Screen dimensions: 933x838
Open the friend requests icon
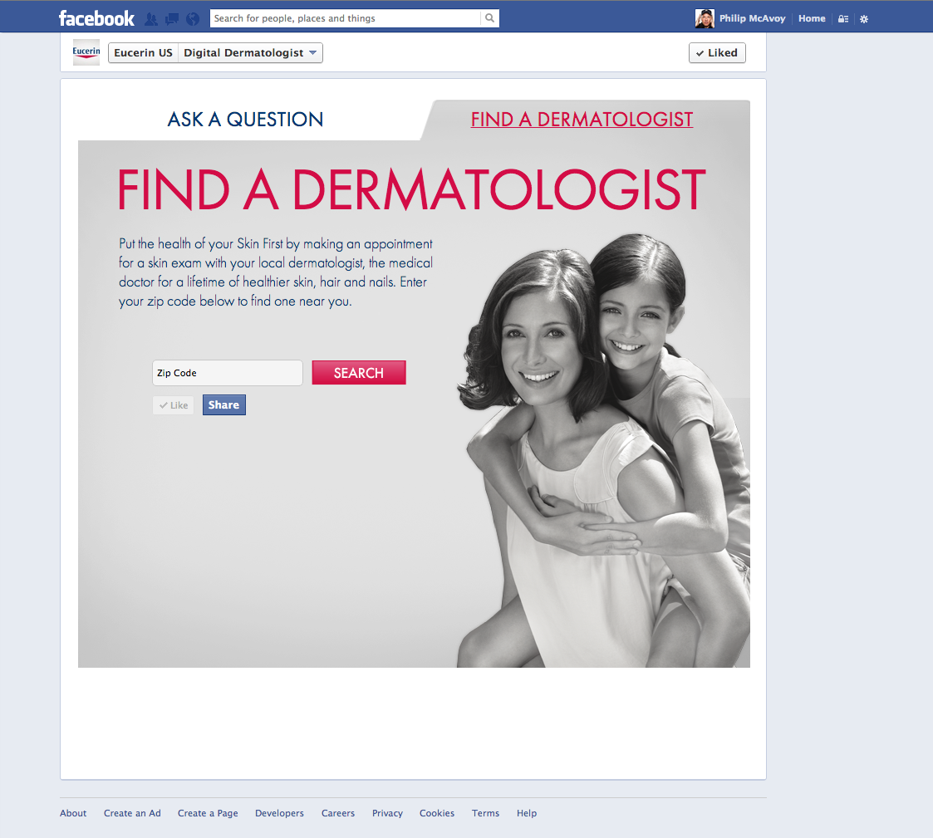pos(151,18)
